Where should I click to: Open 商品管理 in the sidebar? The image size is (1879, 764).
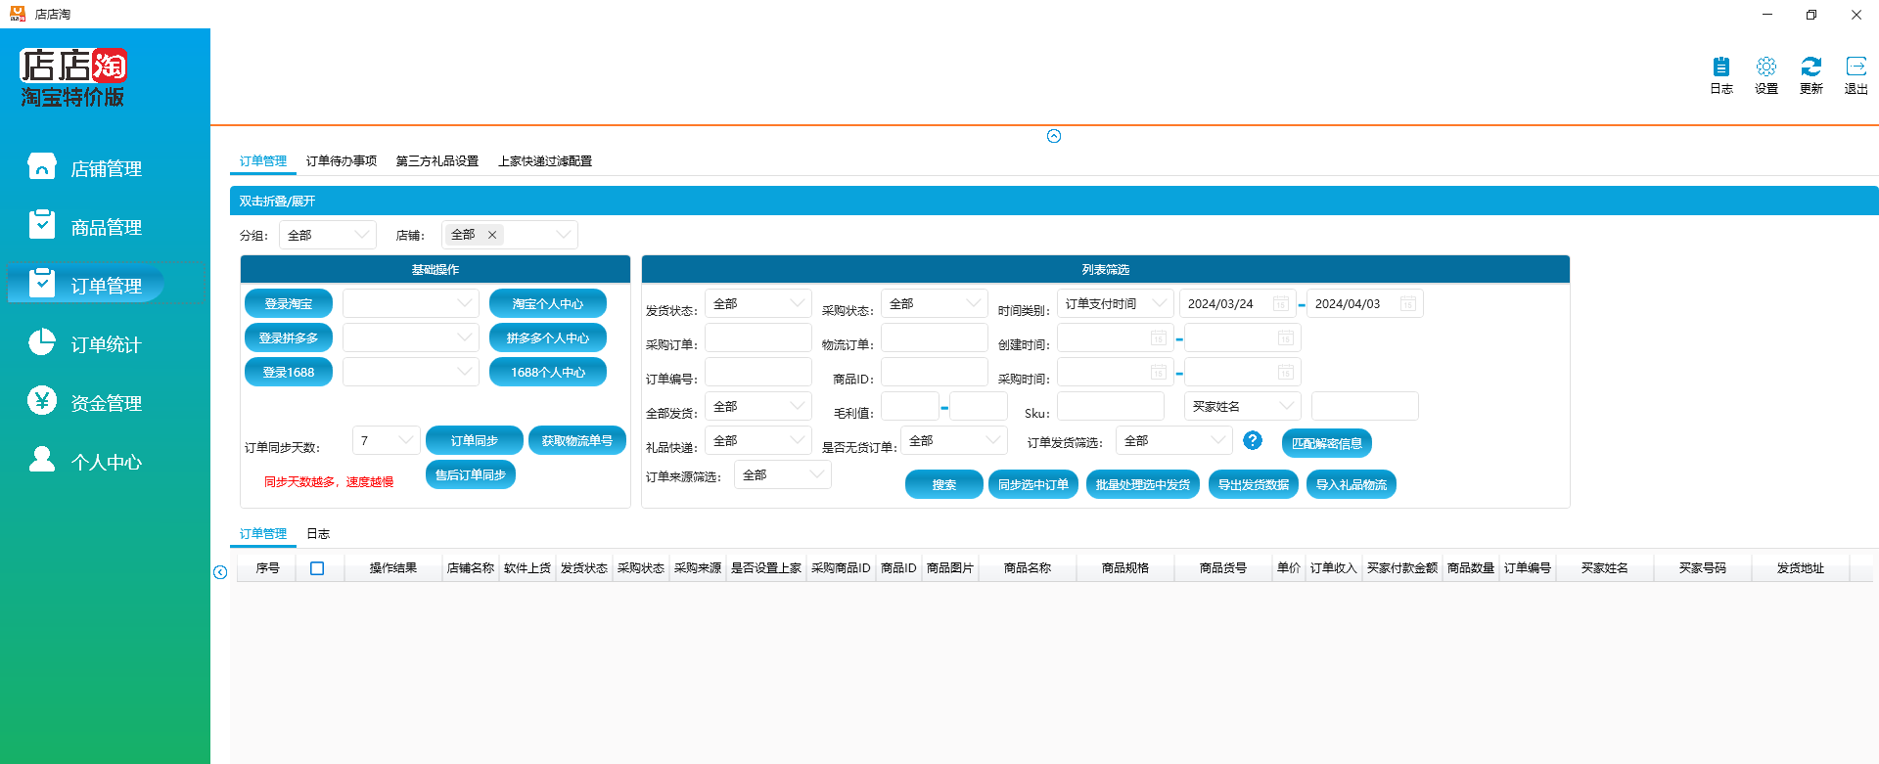tap(86, 227)
